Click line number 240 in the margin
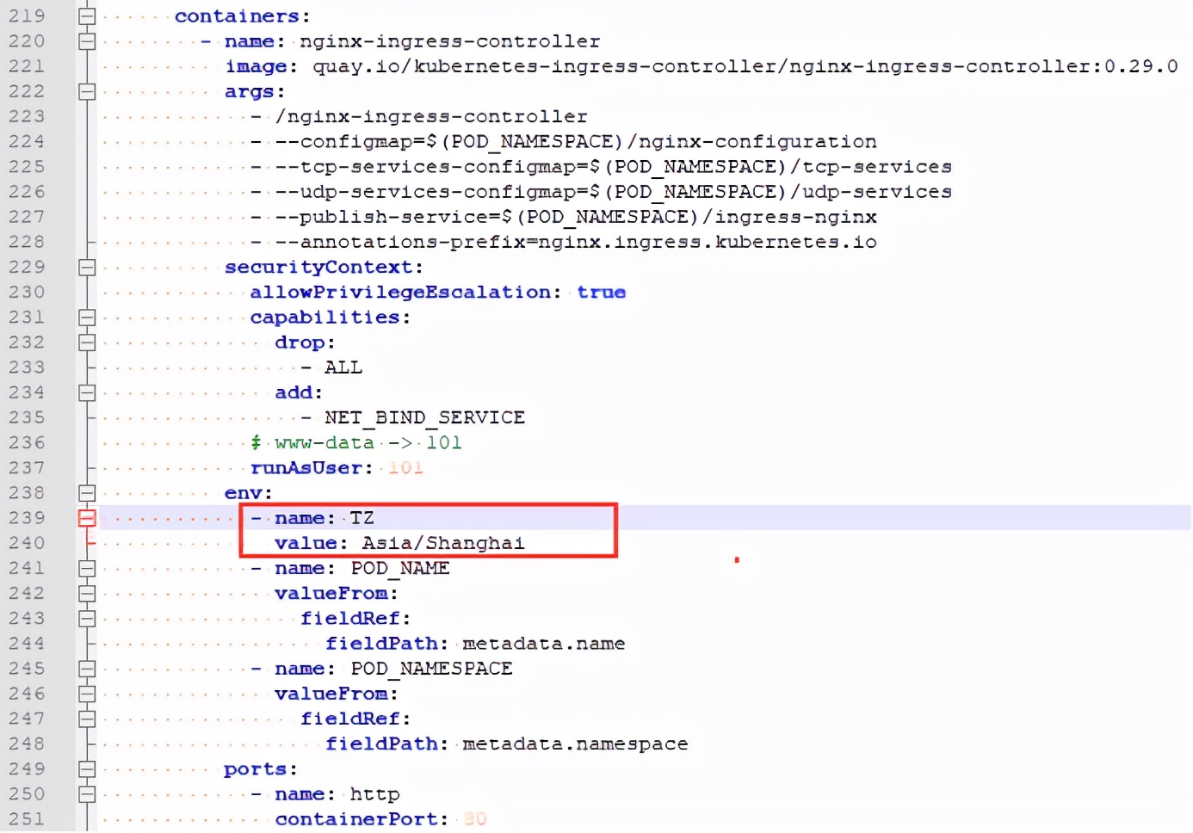The height and width of the screenshot is (833, 1193). 27,543
